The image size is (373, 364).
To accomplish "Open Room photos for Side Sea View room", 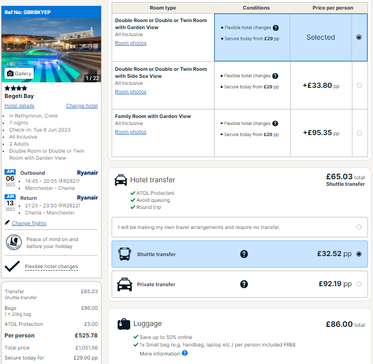I will (131, 92).
